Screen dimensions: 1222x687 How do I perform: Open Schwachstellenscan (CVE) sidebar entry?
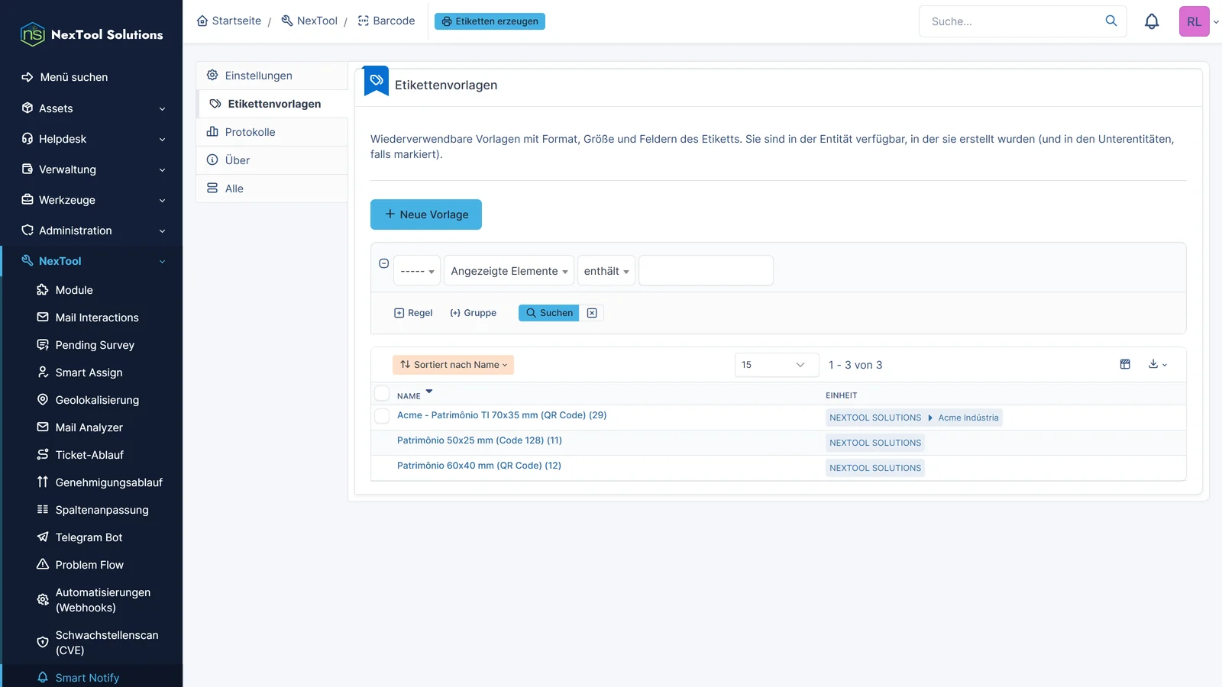pyautogui.click(x=107, y=643)
